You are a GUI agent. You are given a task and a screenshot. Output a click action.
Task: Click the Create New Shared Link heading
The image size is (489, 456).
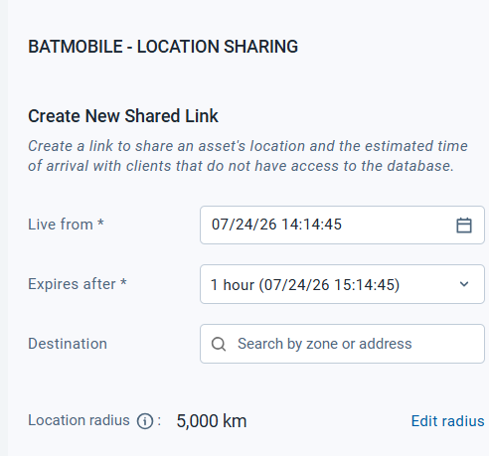coord(123,116)
